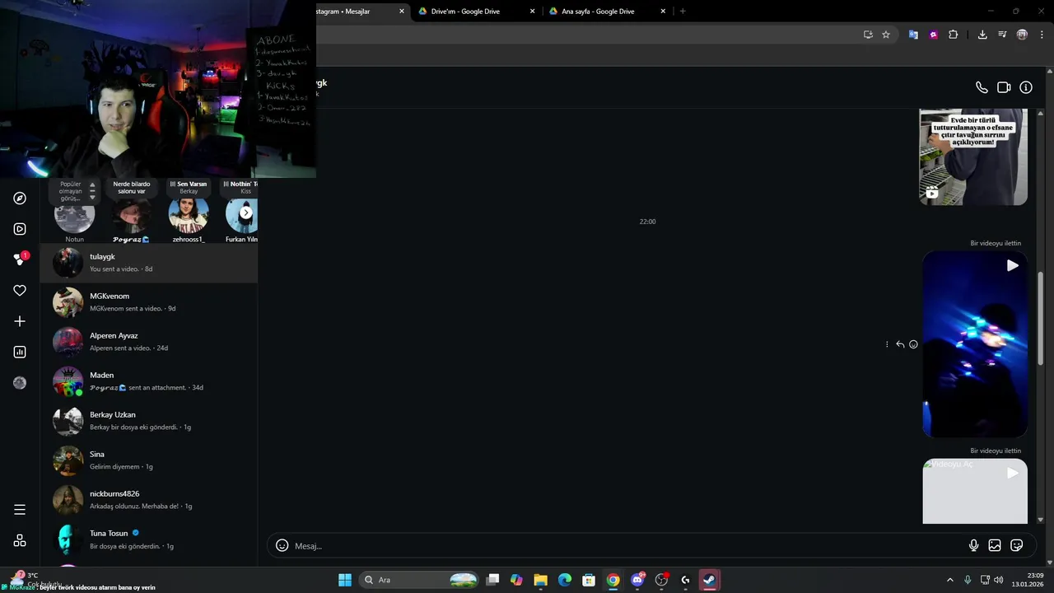Click install app icon in address bar

(868, 35)
